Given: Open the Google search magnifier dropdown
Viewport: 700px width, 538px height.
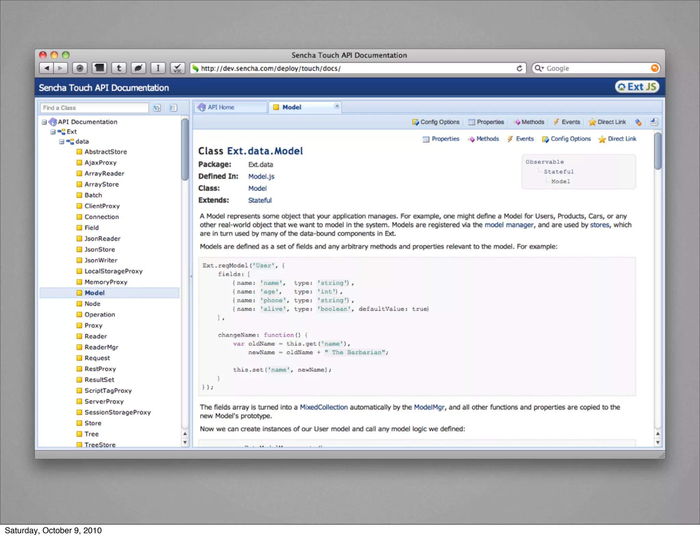Looking at the screenshot, I should pos(539,68).
